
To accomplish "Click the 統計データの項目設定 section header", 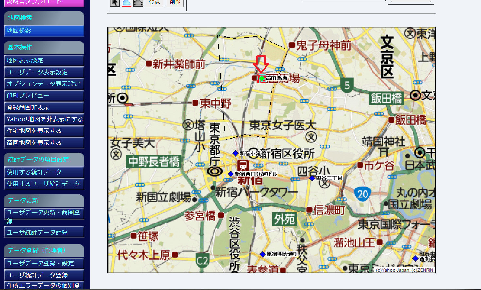I will [44, 160].
